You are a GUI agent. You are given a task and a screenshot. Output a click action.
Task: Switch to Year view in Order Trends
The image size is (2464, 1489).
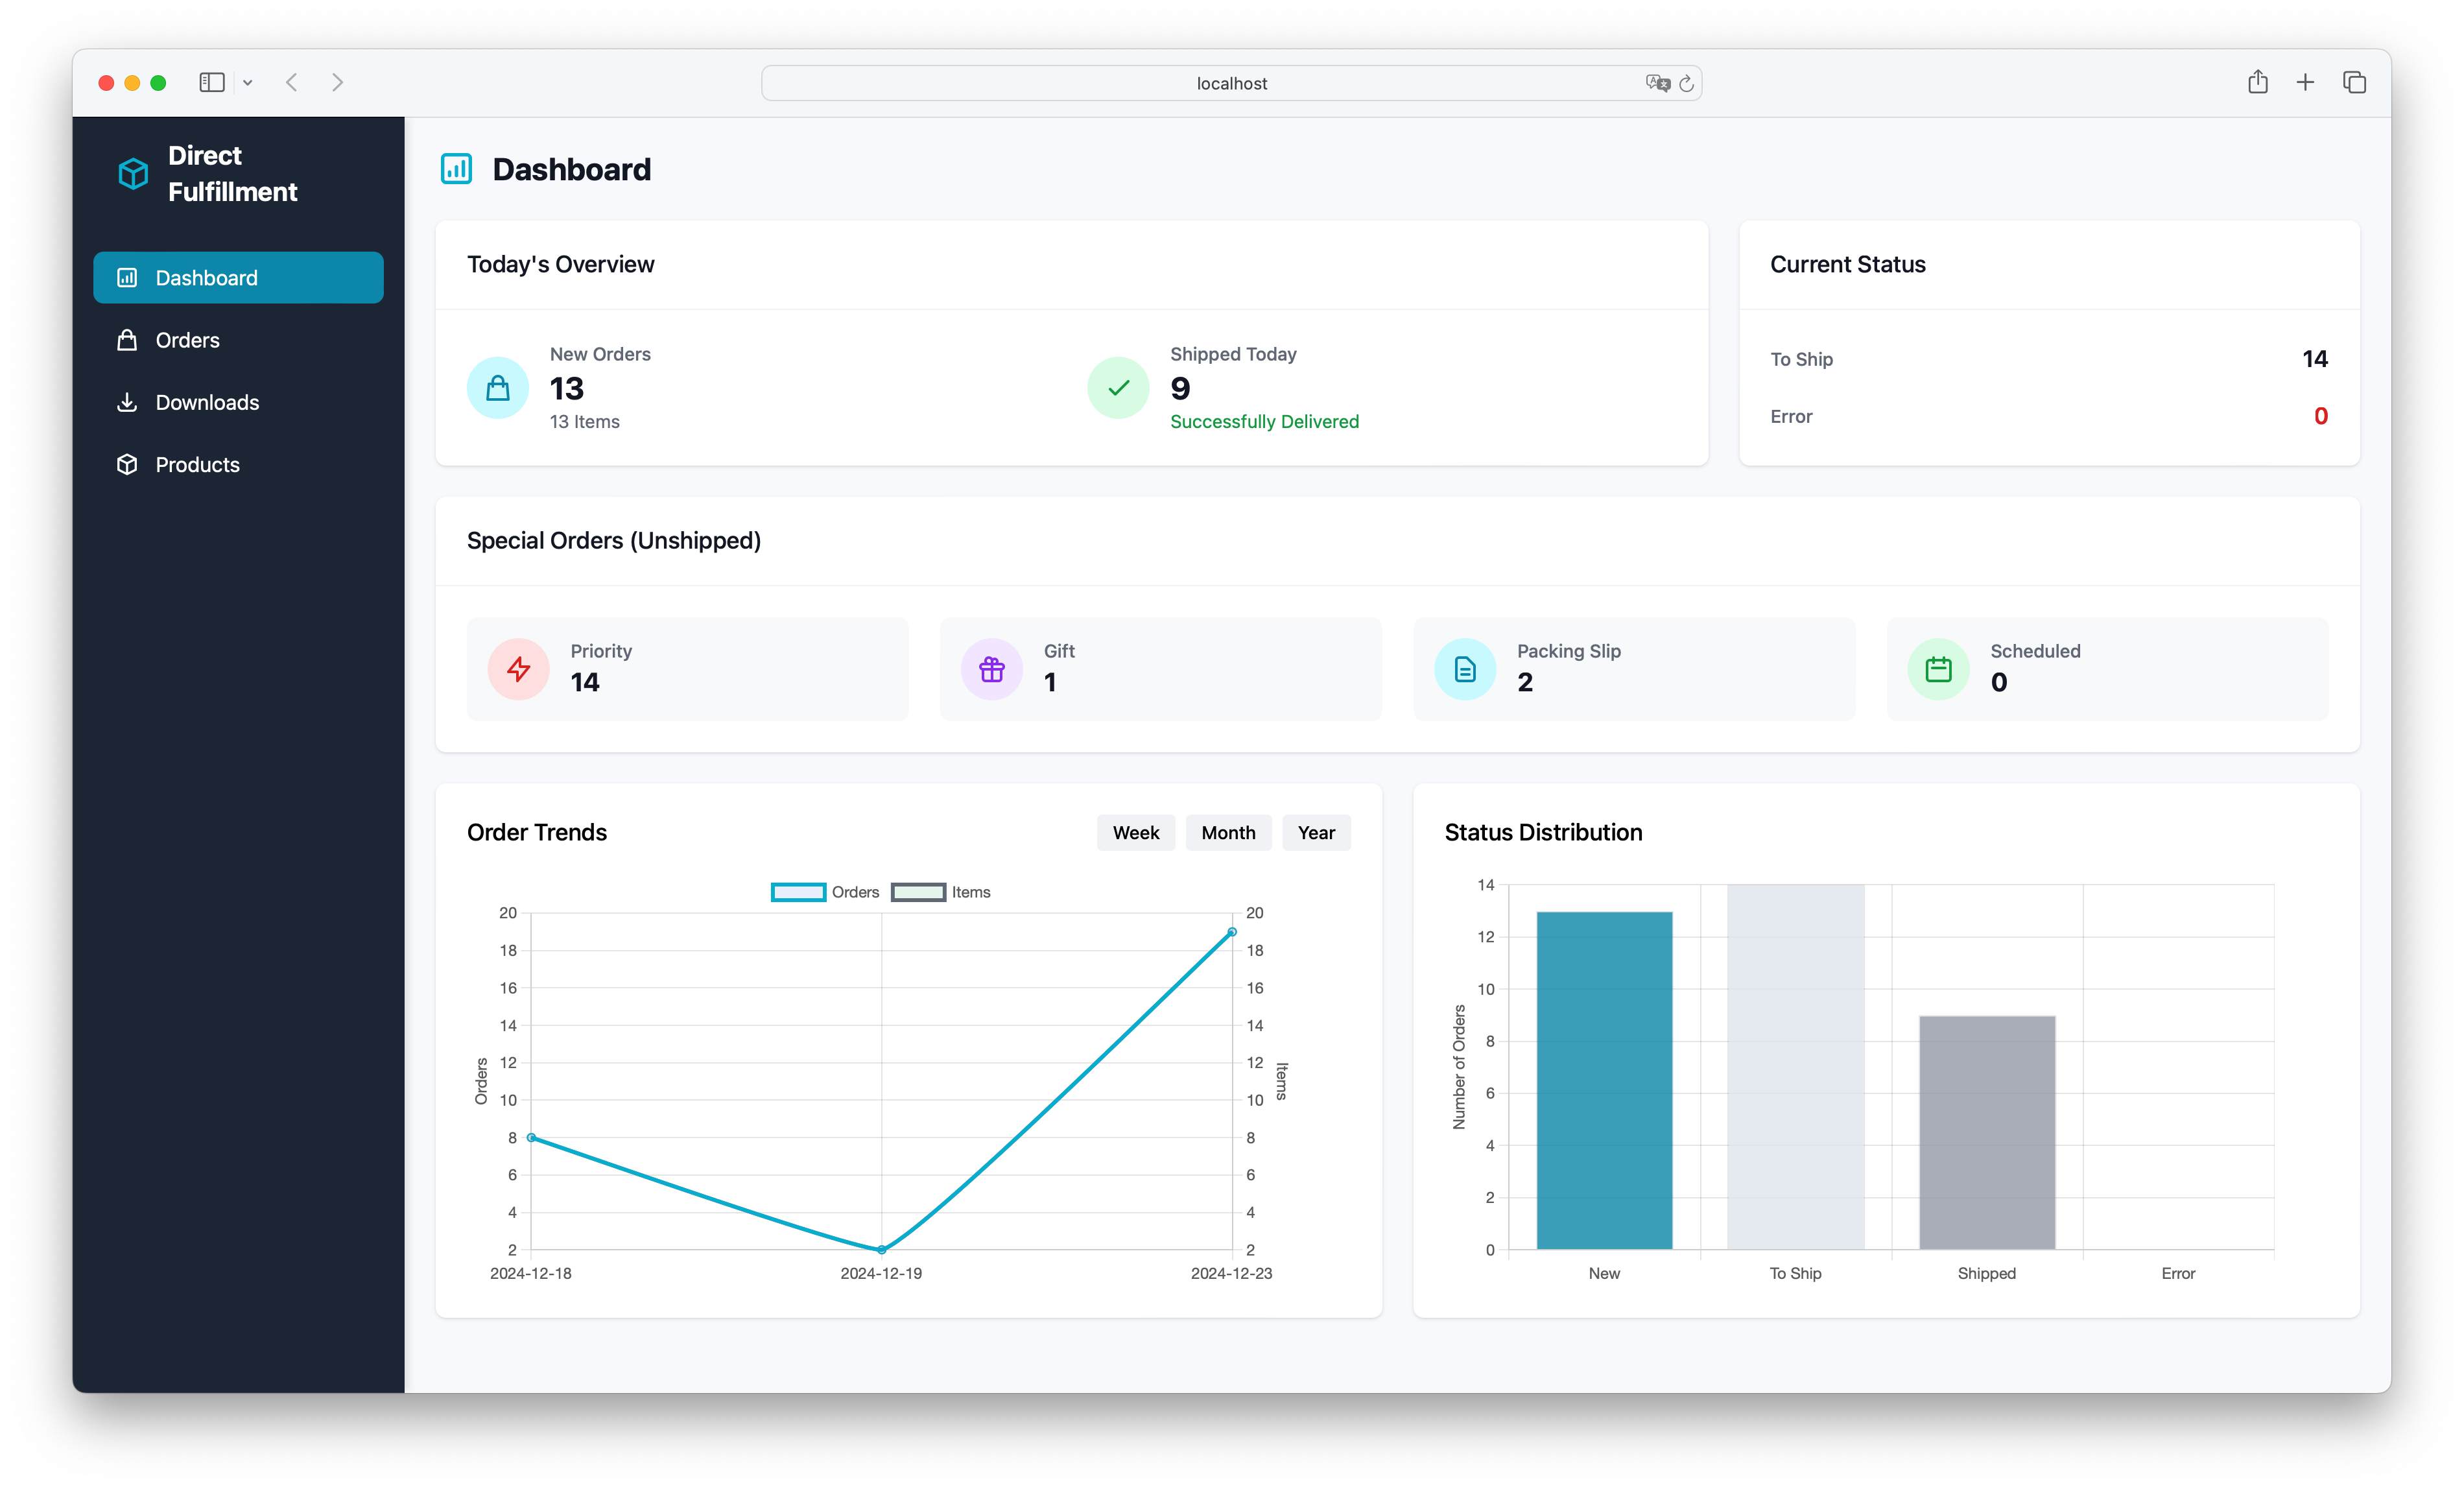tap(1316, 832)
